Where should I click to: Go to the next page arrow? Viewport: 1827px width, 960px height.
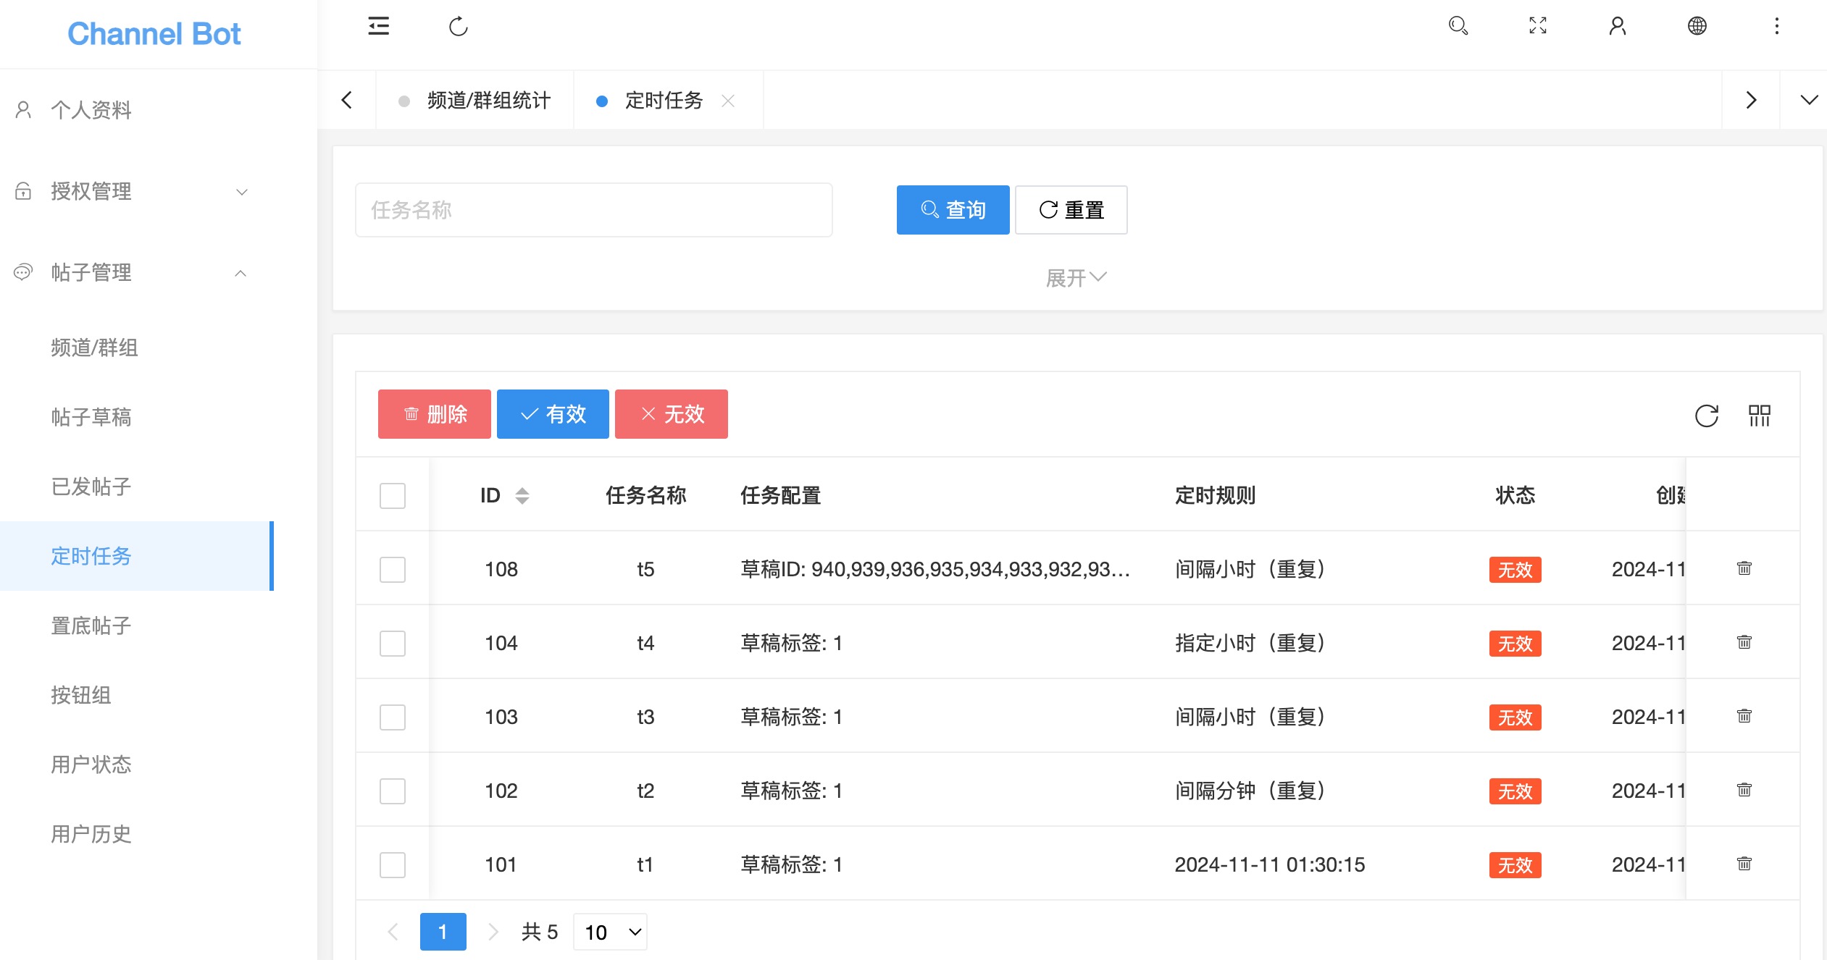click(493, 932)
